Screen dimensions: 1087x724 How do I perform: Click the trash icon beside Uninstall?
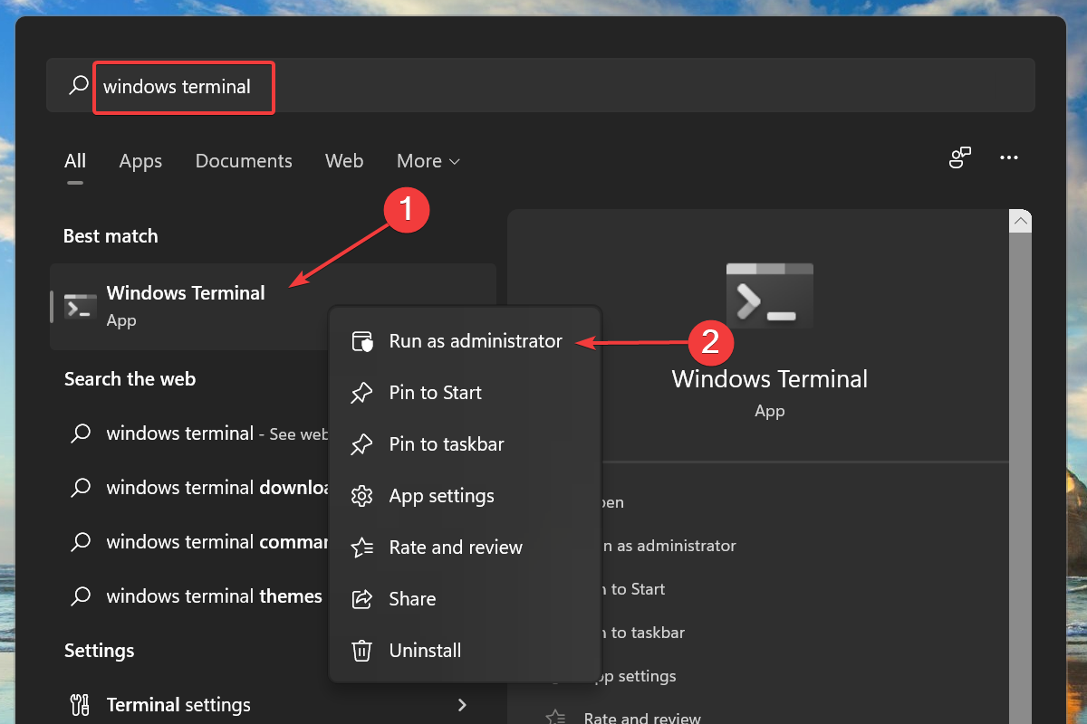tap(361, 651)
